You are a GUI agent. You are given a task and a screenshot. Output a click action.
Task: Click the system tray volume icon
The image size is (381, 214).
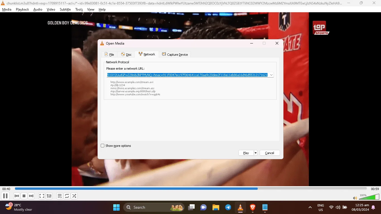click(x=338, y=207)
